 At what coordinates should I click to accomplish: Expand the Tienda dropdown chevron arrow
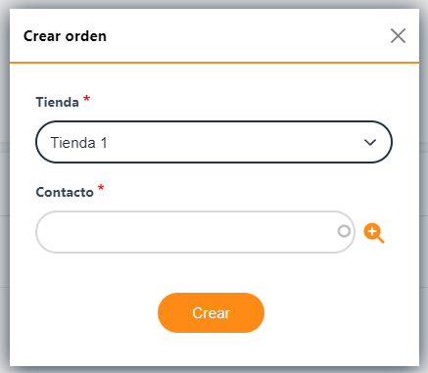(370, 142)
